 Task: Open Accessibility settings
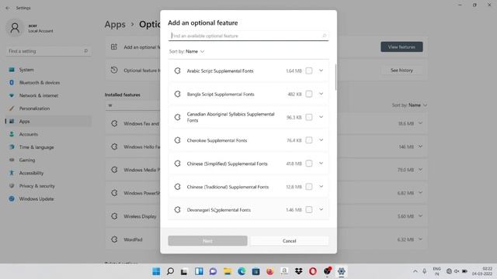click(48, 173)
